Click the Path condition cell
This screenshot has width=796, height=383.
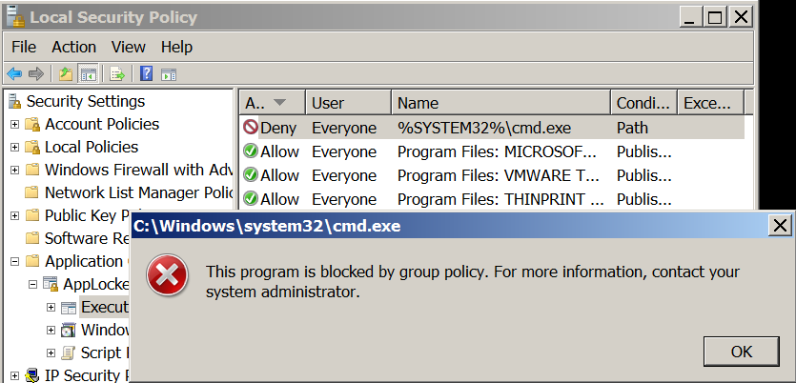point(632,128)
